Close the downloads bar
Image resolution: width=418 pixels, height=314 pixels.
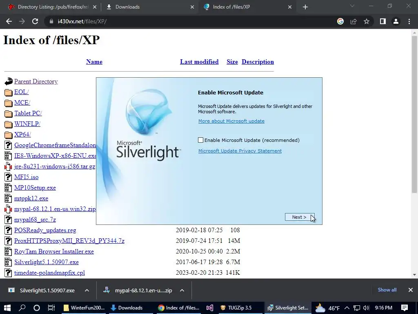click(x=411, y=290)
